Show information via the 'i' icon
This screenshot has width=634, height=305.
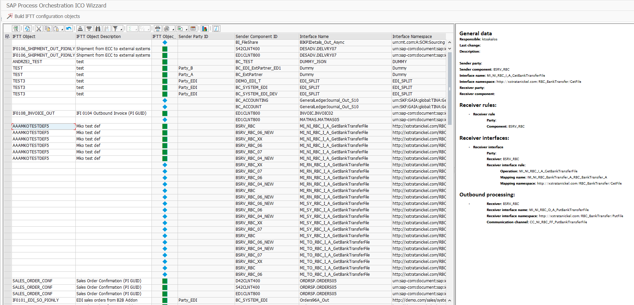point(216,28)
